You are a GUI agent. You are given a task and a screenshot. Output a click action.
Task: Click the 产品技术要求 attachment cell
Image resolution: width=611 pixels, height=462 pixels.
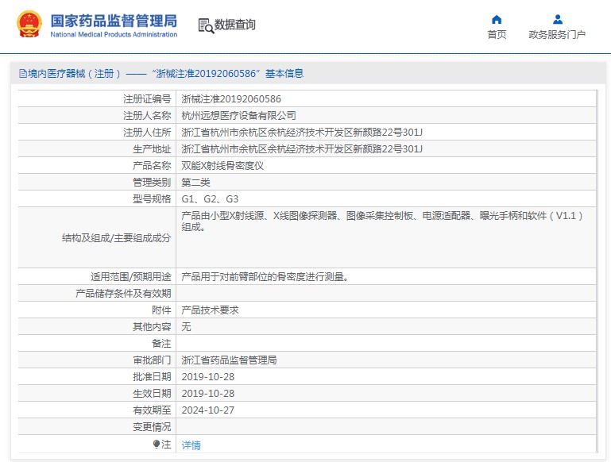point(210,310)
